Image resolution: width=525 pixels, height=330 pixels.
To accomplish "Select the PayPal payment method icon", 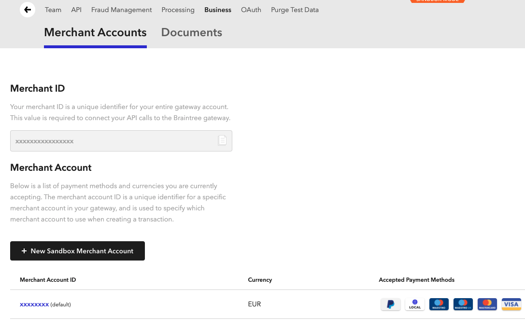I will pyautogui.click(x=390, y=304).
